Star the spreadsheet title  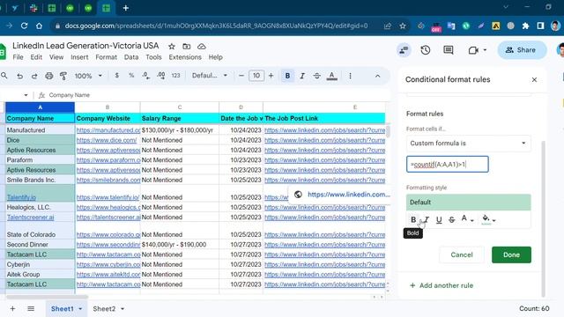[x=172, y=47]
